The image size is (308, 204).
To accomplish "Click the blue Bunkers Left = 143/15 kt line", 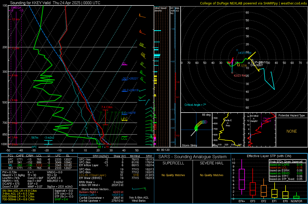I will 101,195.
